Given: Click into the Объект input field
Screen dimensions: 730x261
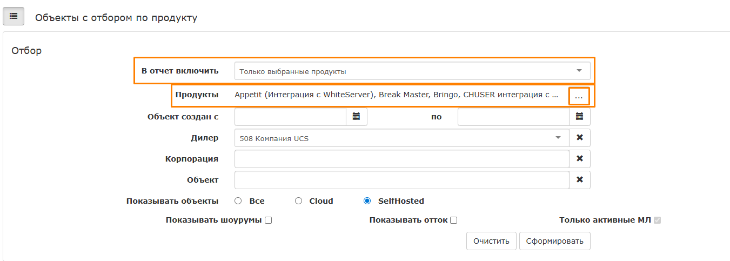Looking at the screenshot, I should point(401,180).
